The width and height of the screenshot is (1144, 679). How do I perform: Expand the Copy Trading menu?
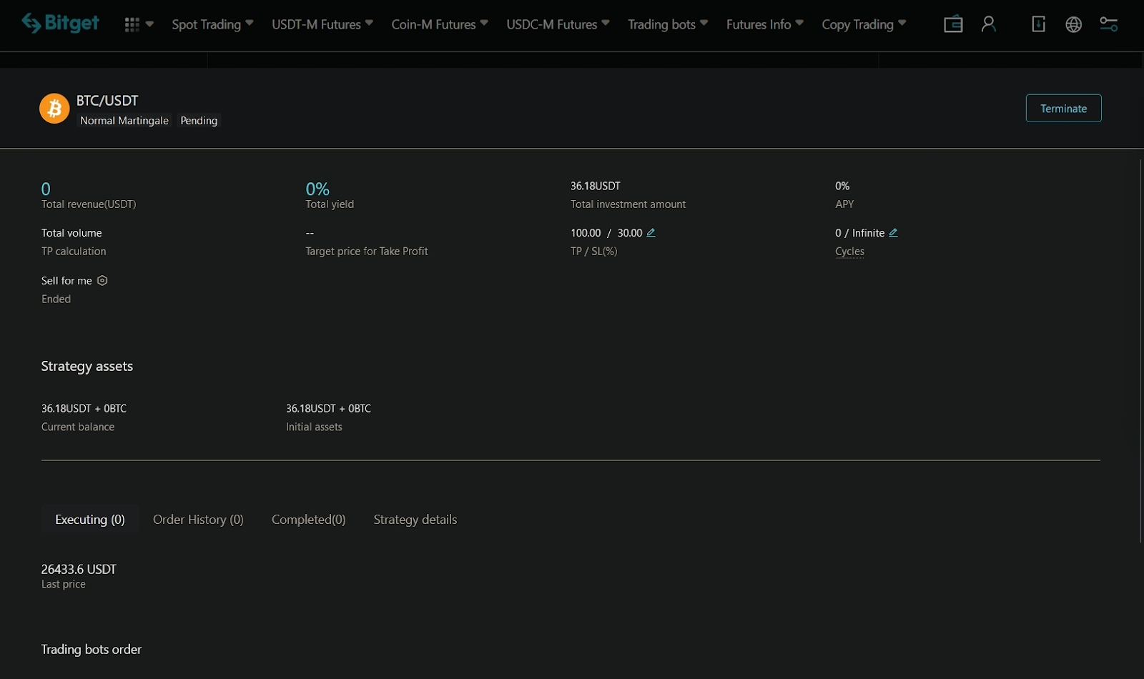[x=863, y=24]
